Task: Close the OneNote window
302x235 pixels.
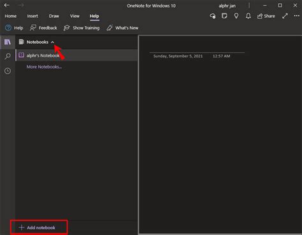Action: pyautogui.click(x=295, y=5)
